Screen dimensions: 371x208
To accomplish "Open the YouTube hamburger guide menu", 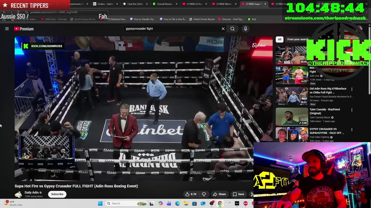I will tap(7, 29).
